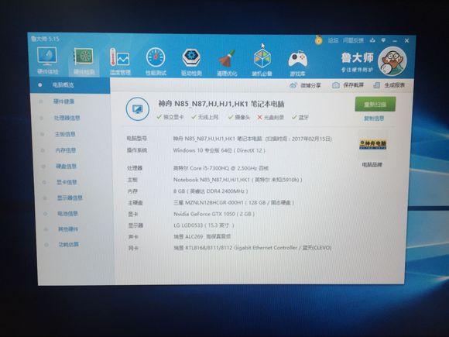The image size is (449, 337).
Task: Select 电池信息 sidebar item
Action: tap(67, 214)
